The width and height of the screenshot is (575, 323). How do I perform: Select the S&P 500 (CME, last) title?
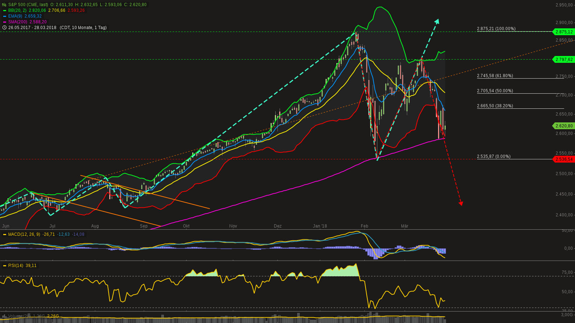click(x=28, y=5)
